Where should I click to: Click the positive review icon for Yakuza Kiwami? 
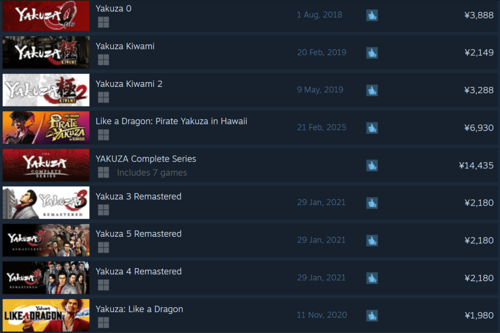click(372, 53)
